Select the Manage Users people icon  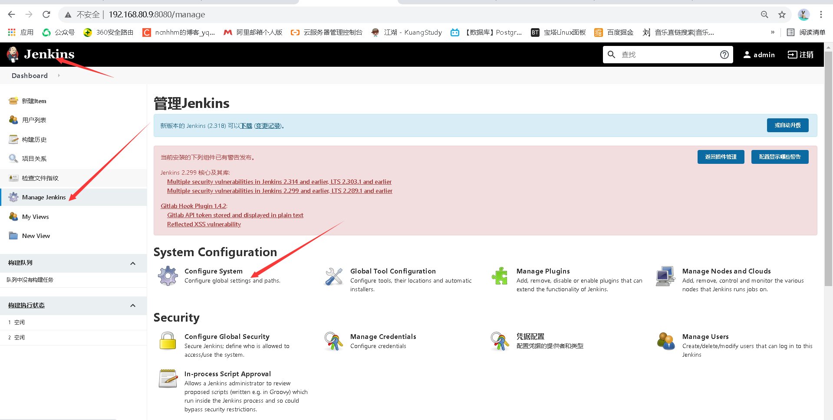point(666,342)
